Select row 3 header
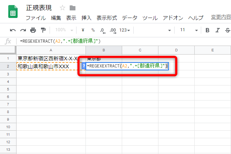The height and width of the screenshot is (154, 231). [x=8, y=74]
